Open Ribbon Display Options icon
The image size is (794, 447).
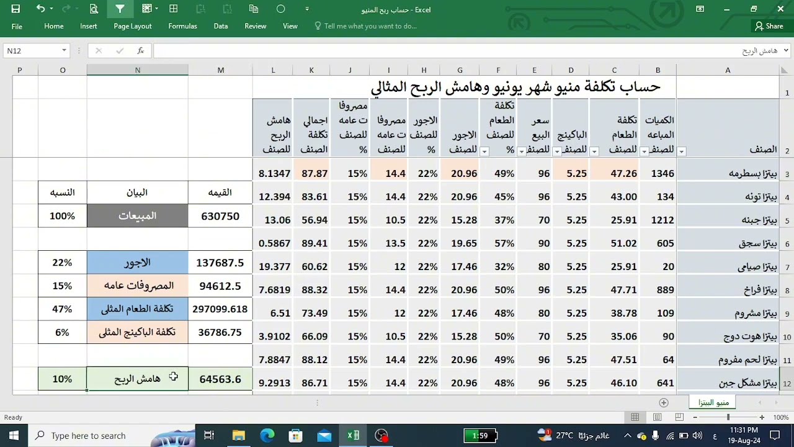pos(700,9)
